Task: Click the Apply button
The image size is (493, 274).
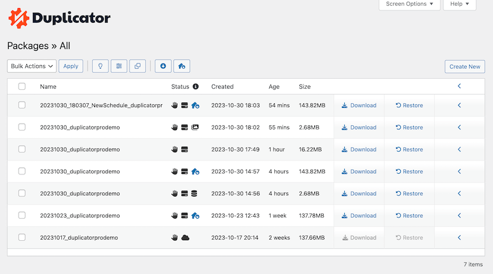Action: point(71,66)
